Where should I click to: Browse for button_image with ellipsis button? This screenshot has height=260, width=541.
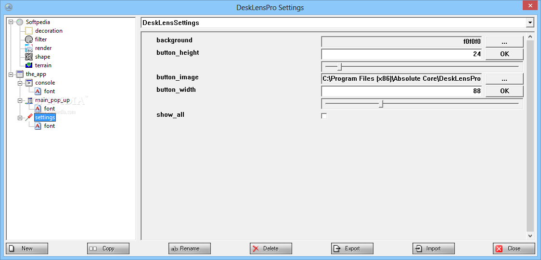504,79
